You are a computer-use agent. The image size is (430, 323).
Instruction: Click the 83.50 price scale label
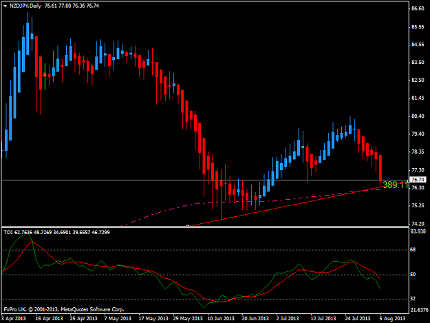click(x=418, y=62)
